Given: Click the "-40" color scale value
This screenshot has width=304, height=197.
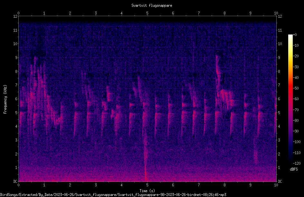Looking at the screenshot, I should click(296, 78).
